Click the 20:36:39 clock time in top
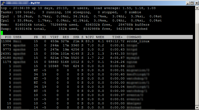The width and height of the screenshot is (199, 110). (21, 8)
